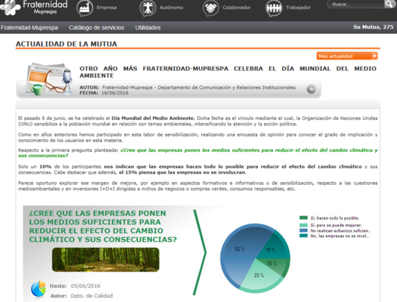Click the small pie chart icon beside Hasta
This screenshot has width=397, height=302.
pos(39,288)
